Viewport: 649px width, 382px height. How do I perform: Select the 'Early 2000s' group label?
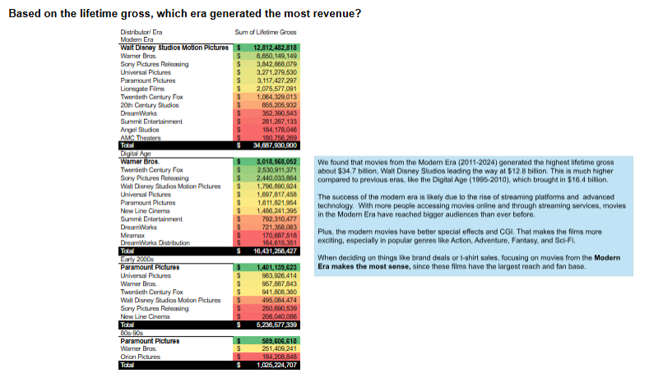point(137,260)
